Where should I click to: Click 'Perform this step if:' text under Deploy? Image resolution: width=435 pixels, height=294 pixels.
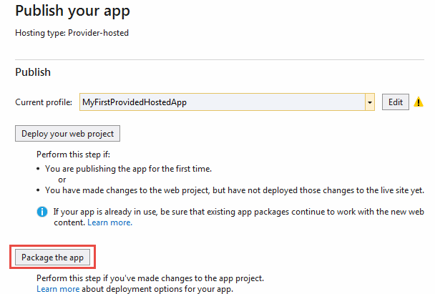point(74,154)
